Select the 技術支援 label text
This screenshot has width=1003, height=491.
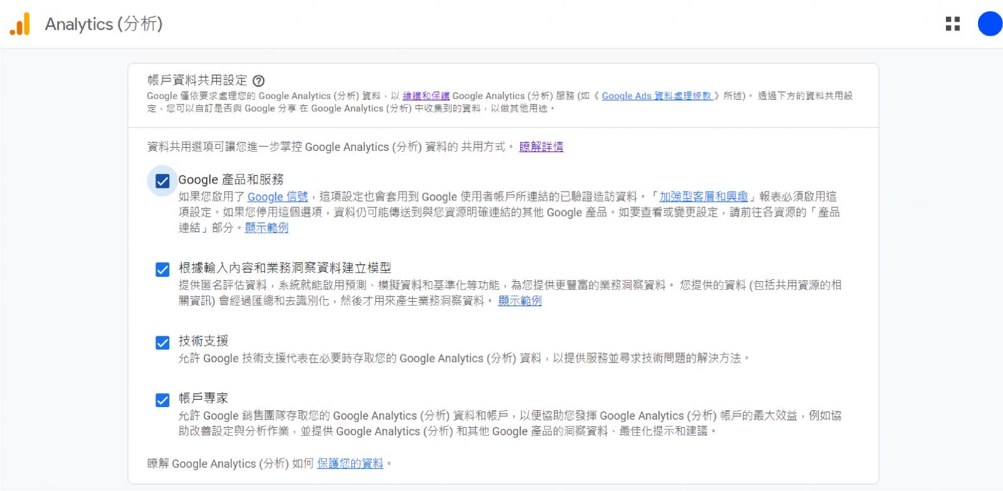204,341
